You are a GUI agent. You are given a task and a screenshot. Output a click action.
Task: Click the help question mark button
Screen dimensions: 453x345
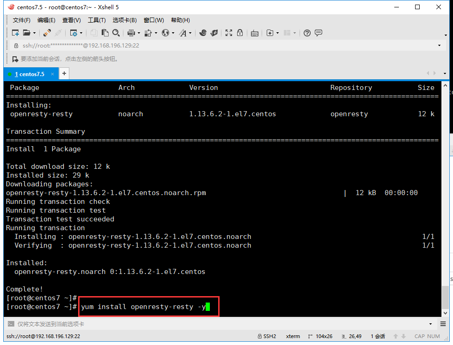pyautogui.click(x=307, y=33)
